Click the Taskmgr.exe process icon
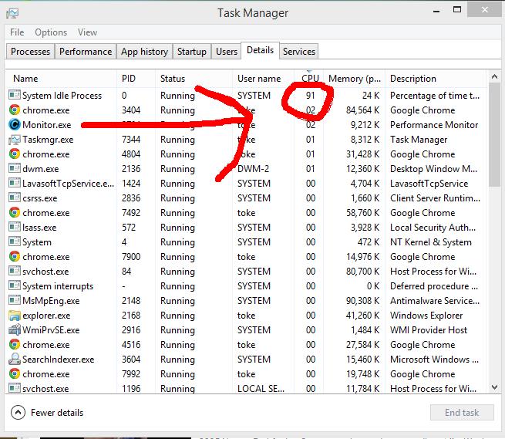 coord(15,139)
